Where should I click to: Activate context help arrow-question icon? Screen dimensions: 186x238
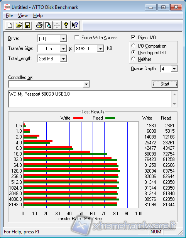click(74, 25)
